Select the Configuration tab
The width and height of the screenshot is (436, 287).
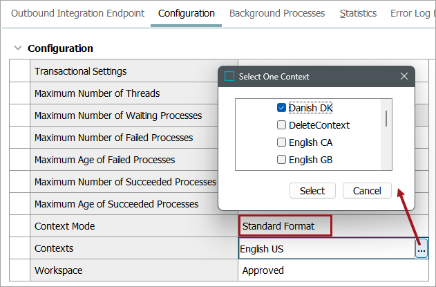pos(186,13)
